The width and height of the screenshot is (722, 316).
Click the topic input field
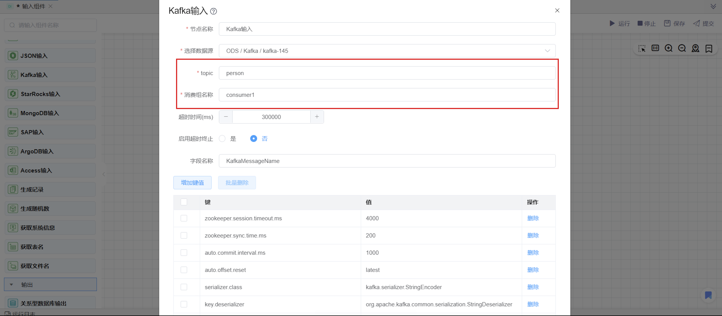click(387, 73)
